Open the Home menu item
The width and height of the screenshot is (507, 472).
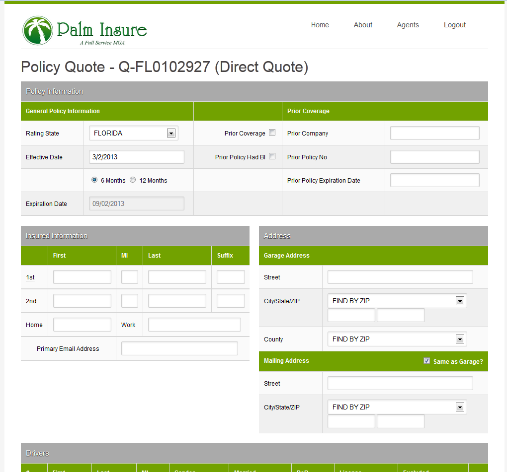tap(320, 25)
